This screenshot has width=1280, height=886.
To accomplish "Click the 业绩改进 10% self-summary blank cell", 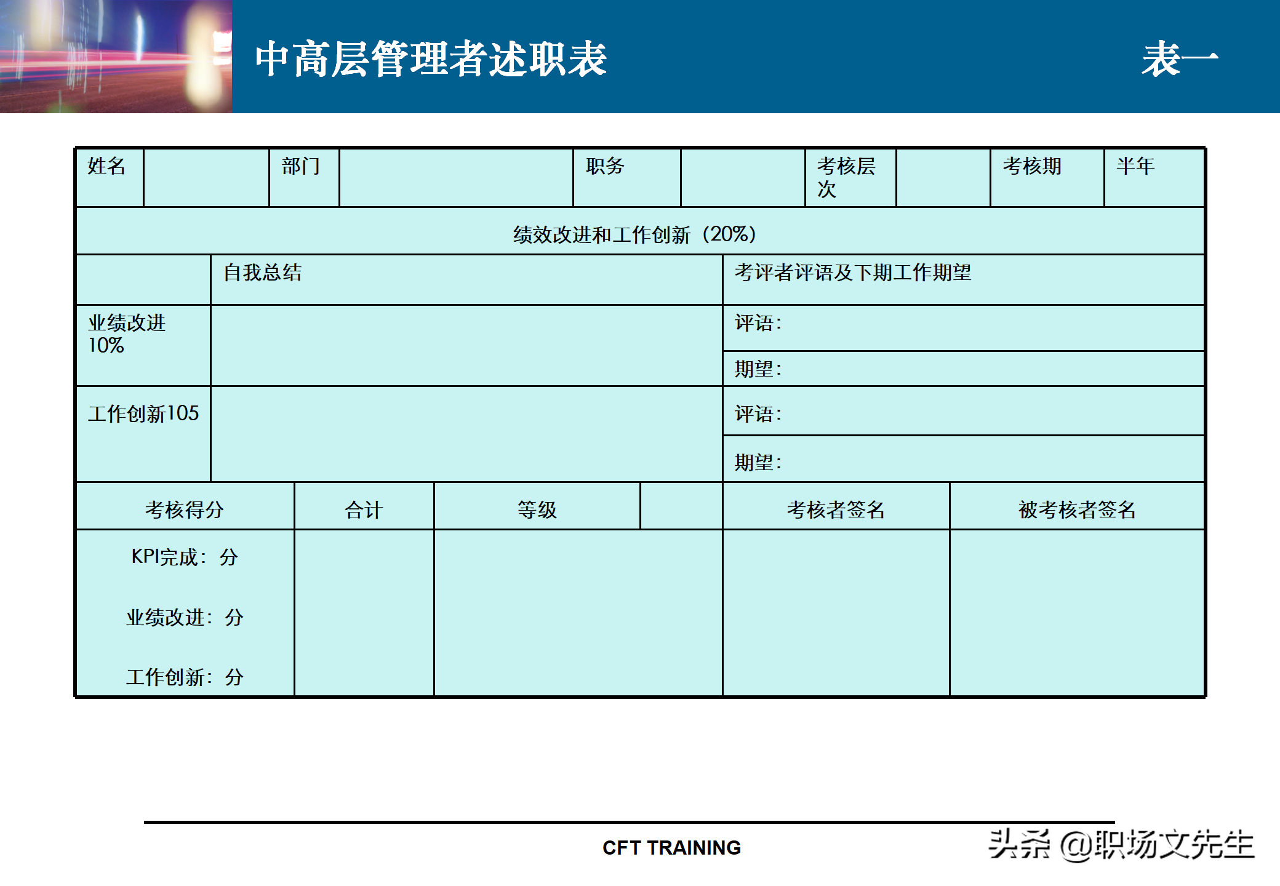I will coord(466,345).
